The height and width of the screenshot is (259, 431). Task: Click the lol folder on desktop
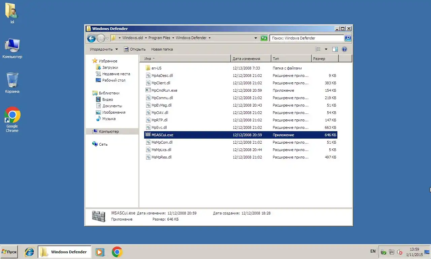pyautogui.click(x=12, y=13)
